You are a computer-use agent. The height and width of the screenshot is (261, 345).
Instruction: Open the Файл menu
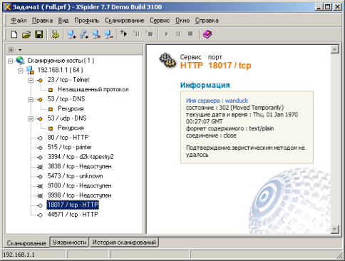pyautogui.click(x=19, y=21)
